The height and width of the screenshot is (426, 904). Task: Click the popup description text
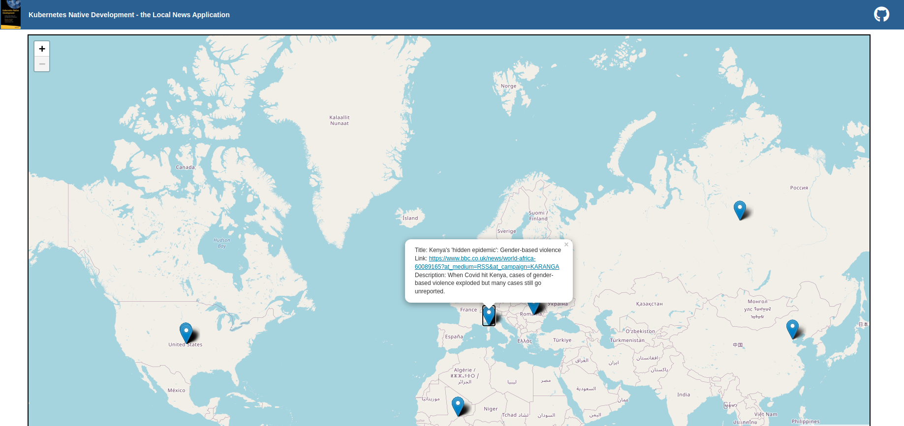coord(484,283)
